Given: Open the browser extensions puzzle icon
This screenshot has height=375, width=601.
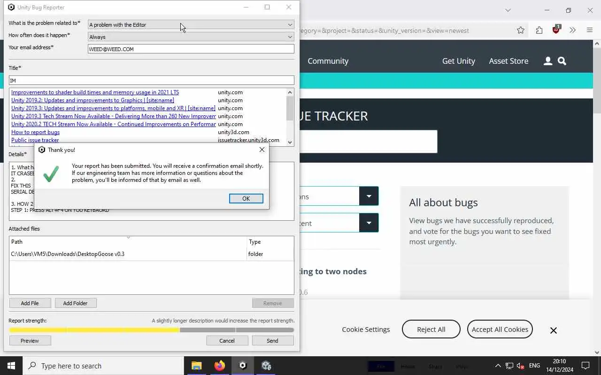Looking at the screenshot, I should click(x=539, y=30).
